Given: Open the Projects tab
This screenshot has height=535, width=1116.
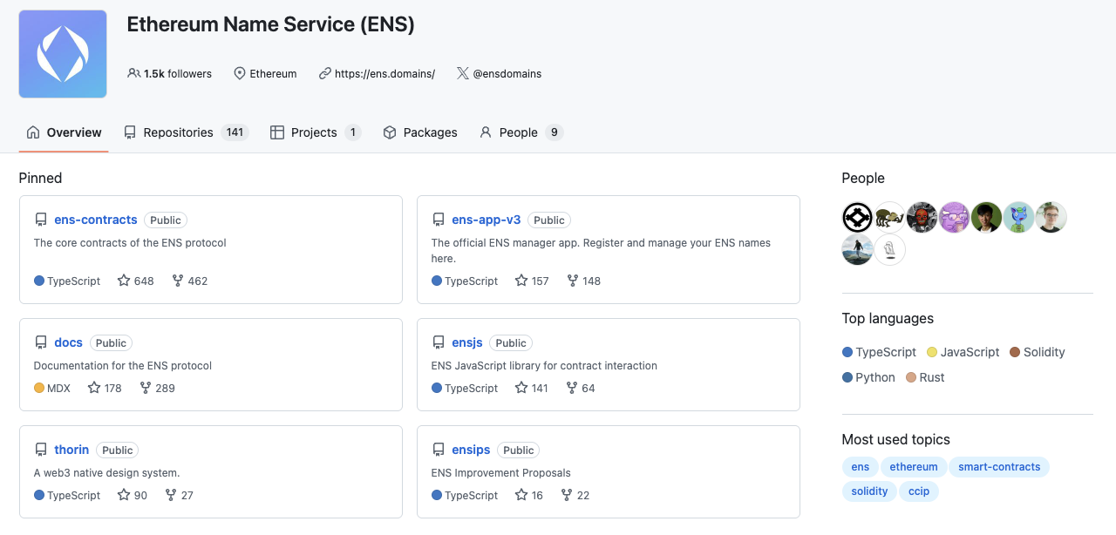Looking at the screenshot, I should click(x=316, y=132).
